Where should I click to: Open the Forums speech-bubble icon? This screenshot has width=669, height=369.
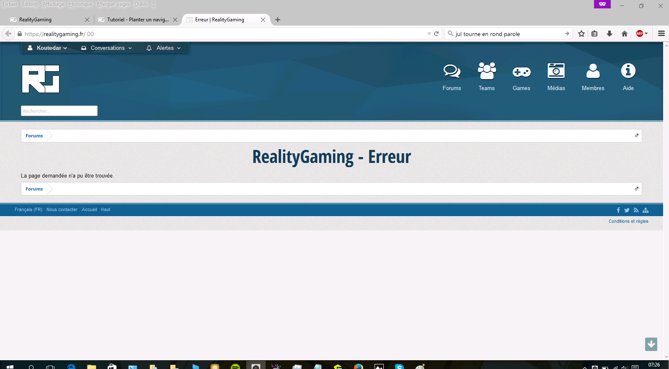[x=452, y=71]
